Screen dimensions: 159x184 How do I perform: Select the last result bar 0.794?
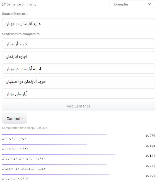click(x=56, y=175)
